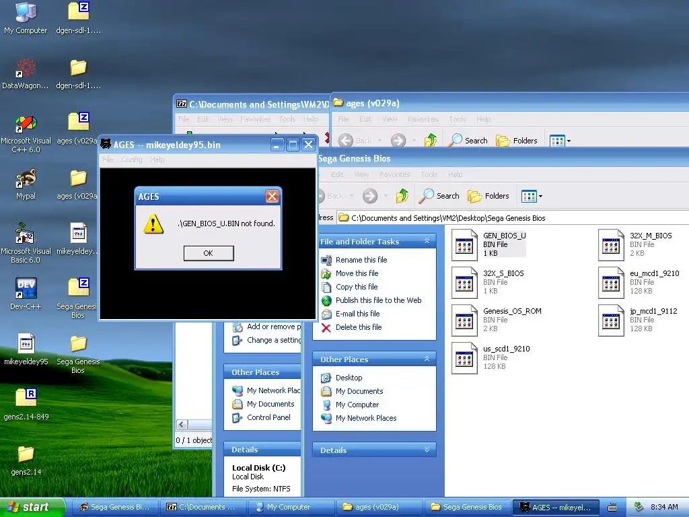
Task: Click Search in Sega Genesis Bios toolbar
Action: tap(439, 196)
